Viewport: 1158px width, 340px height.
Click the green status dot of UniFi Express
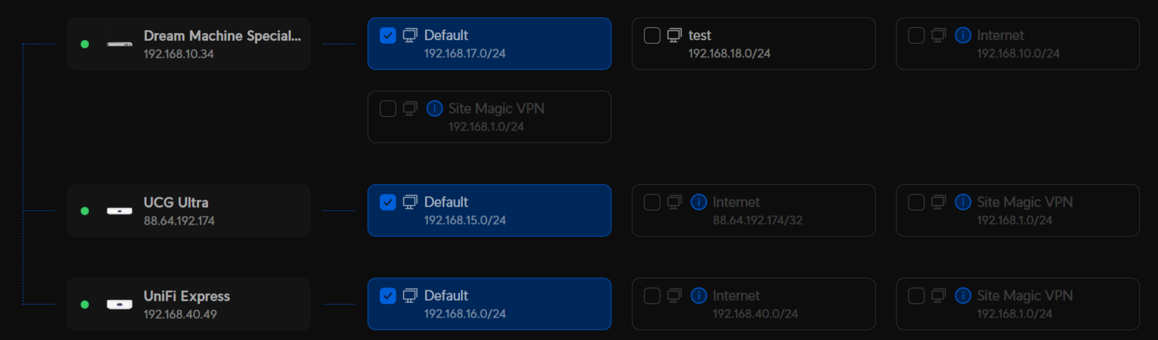point(84,305)
